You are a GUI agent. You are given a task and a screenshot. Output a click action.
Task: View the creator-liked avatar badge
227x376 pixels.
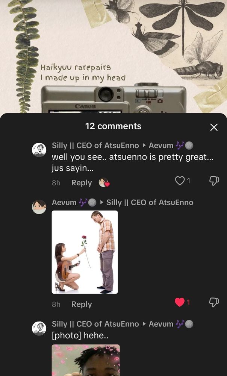click(104, 182)
